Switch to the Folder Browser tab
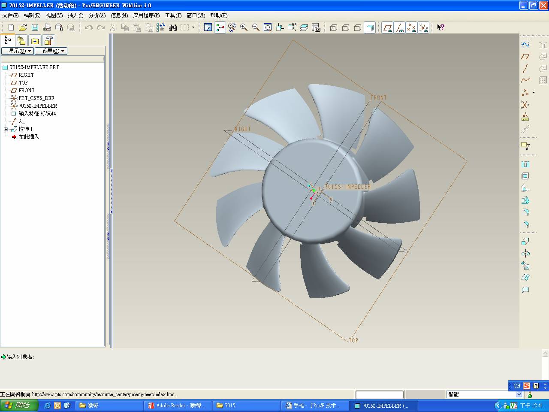Image resolution: width=549 pixels, height=412 pixels. click(x=21, y=40)
